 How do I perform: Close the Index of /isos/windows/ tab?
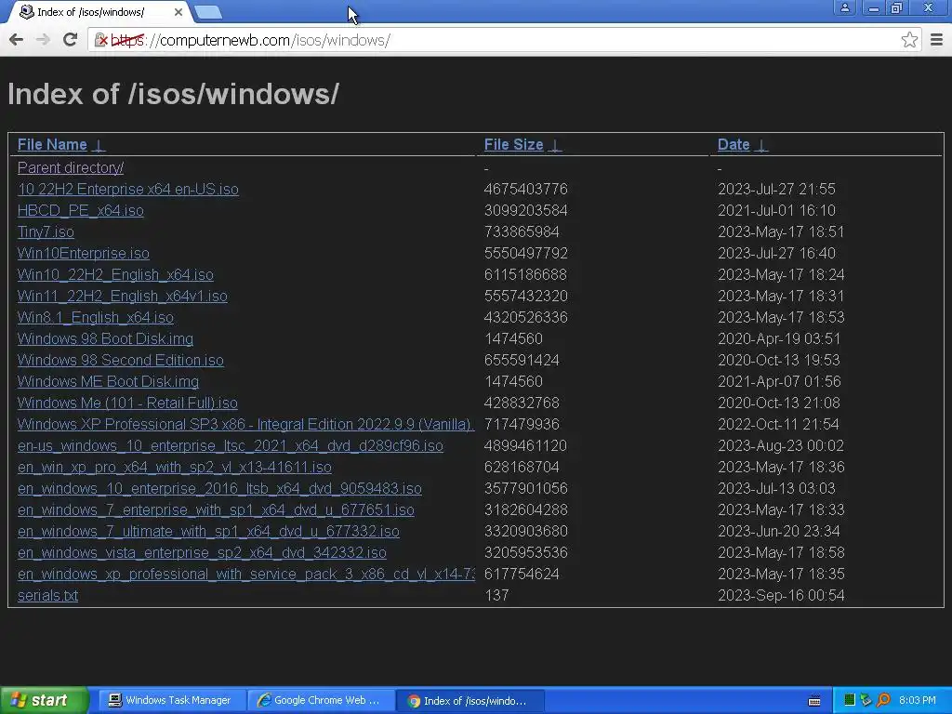(x=178, y=12)
